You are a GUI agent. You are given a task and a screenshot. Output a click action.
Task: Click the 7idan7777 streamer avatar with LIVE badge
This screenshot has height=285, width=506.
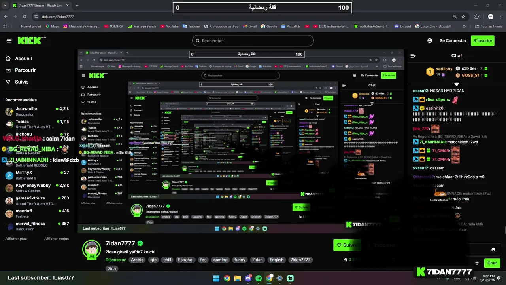tap(91, 250)
